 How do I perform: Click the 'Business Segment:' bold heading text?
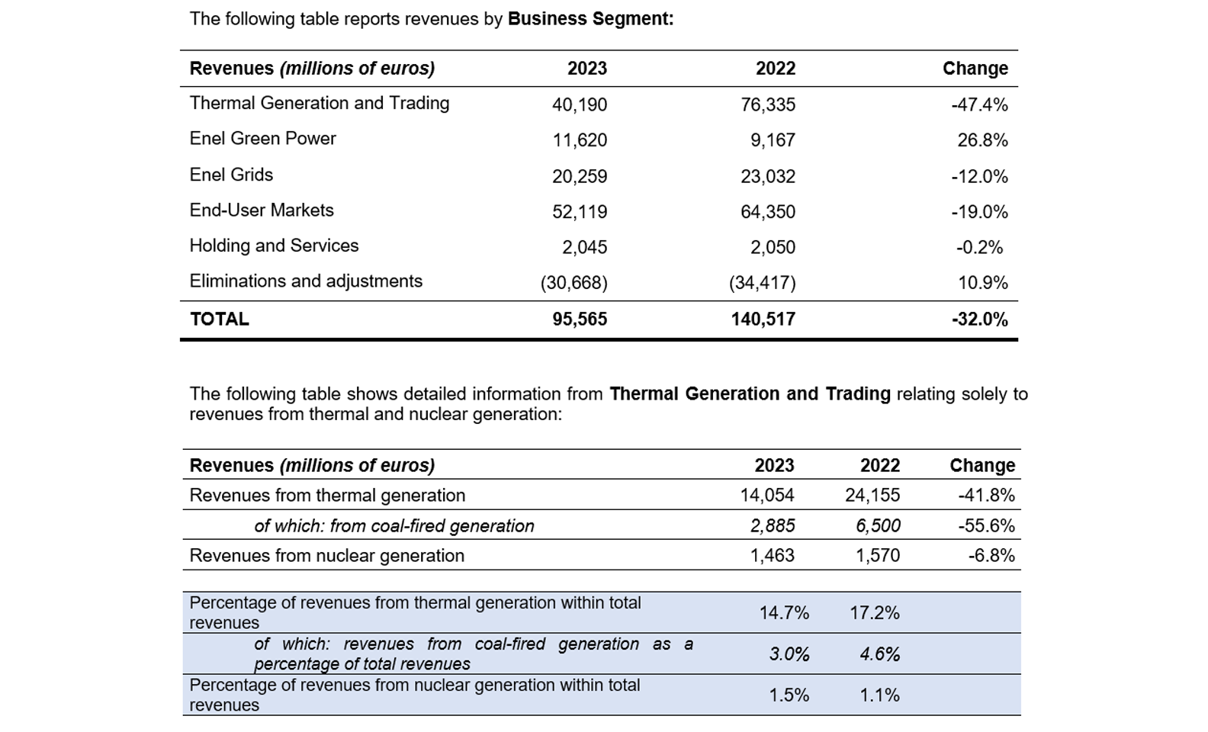click(590, 18)
